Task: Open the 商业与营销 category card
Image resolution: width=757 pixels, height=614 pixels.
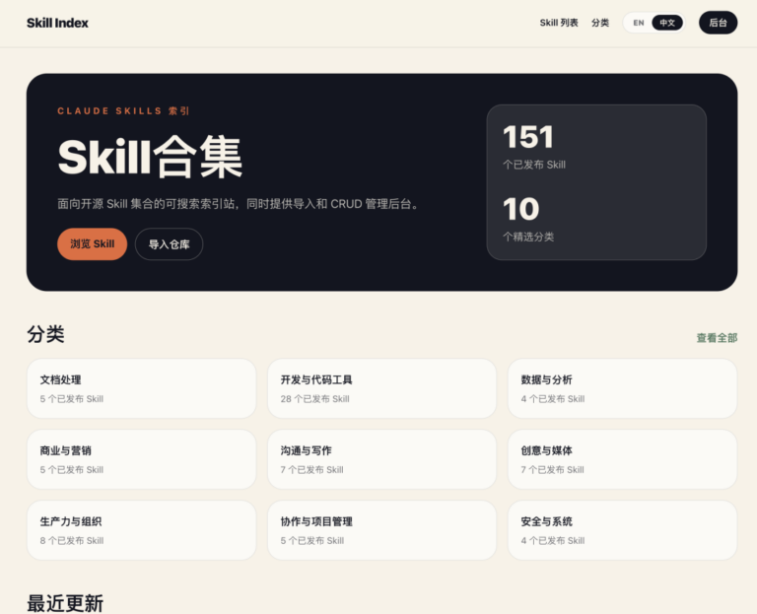Action: click(x=142, y=459)
